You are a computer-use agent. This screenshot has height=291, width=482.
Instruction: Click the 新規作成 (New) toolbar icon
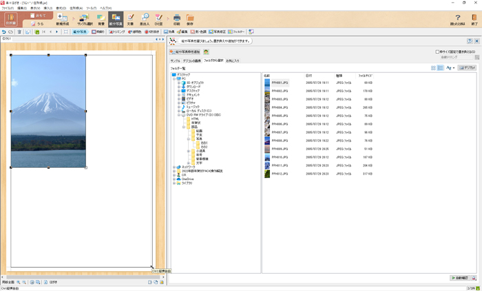[x=62, y=19]
